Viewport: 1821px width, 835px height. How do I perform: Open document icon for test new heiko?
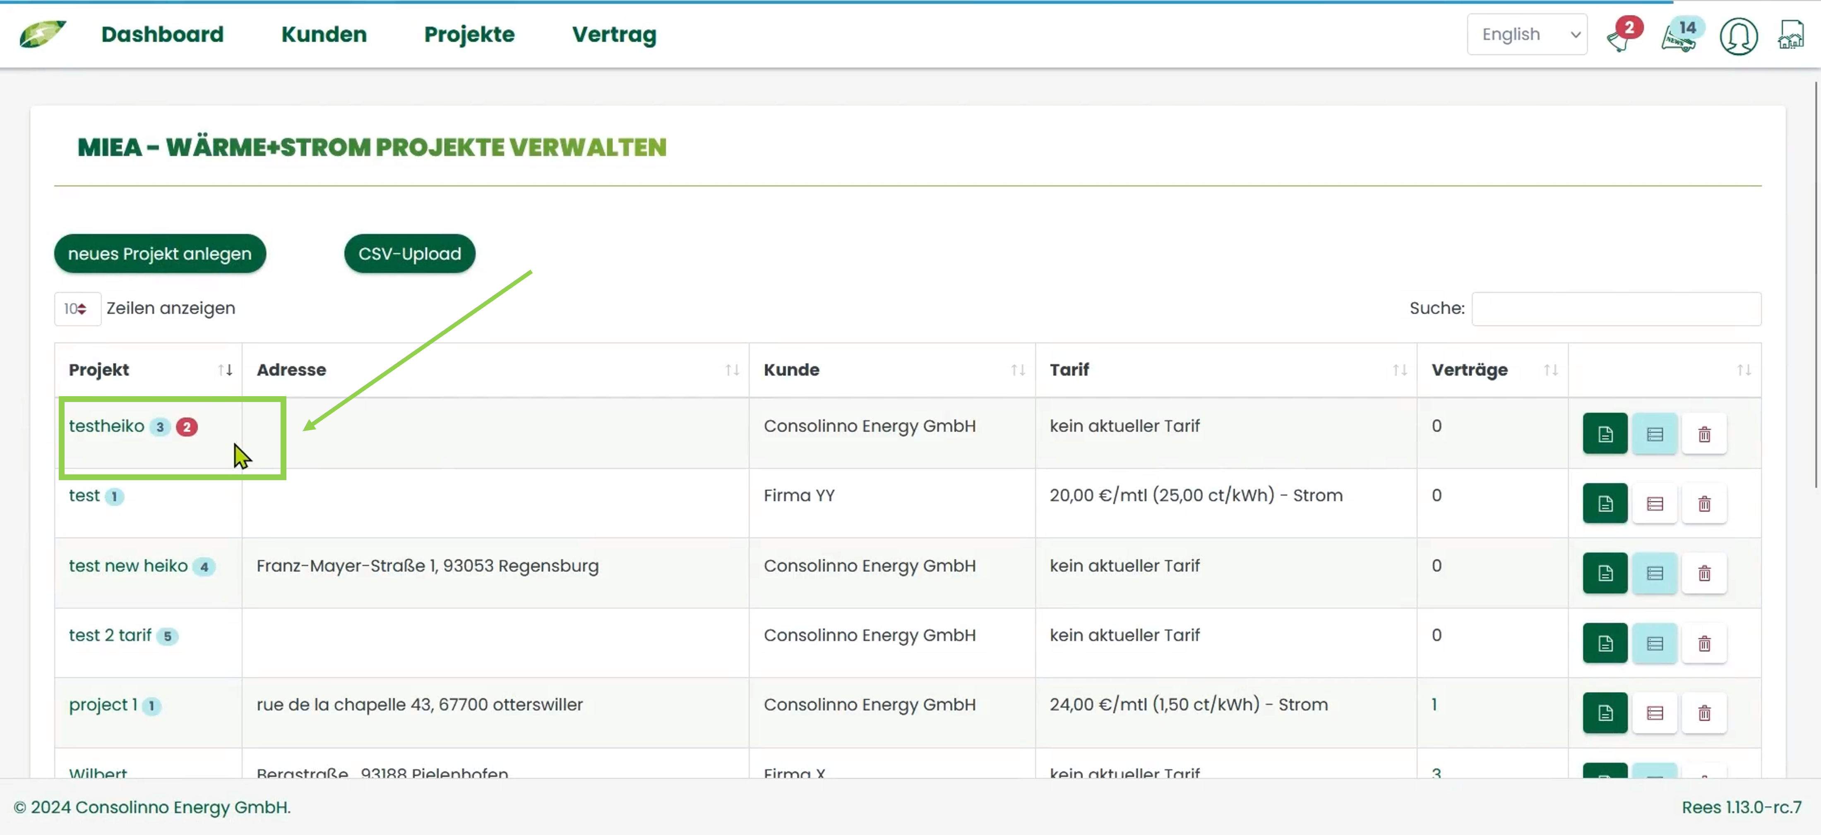click(1605, 572)
